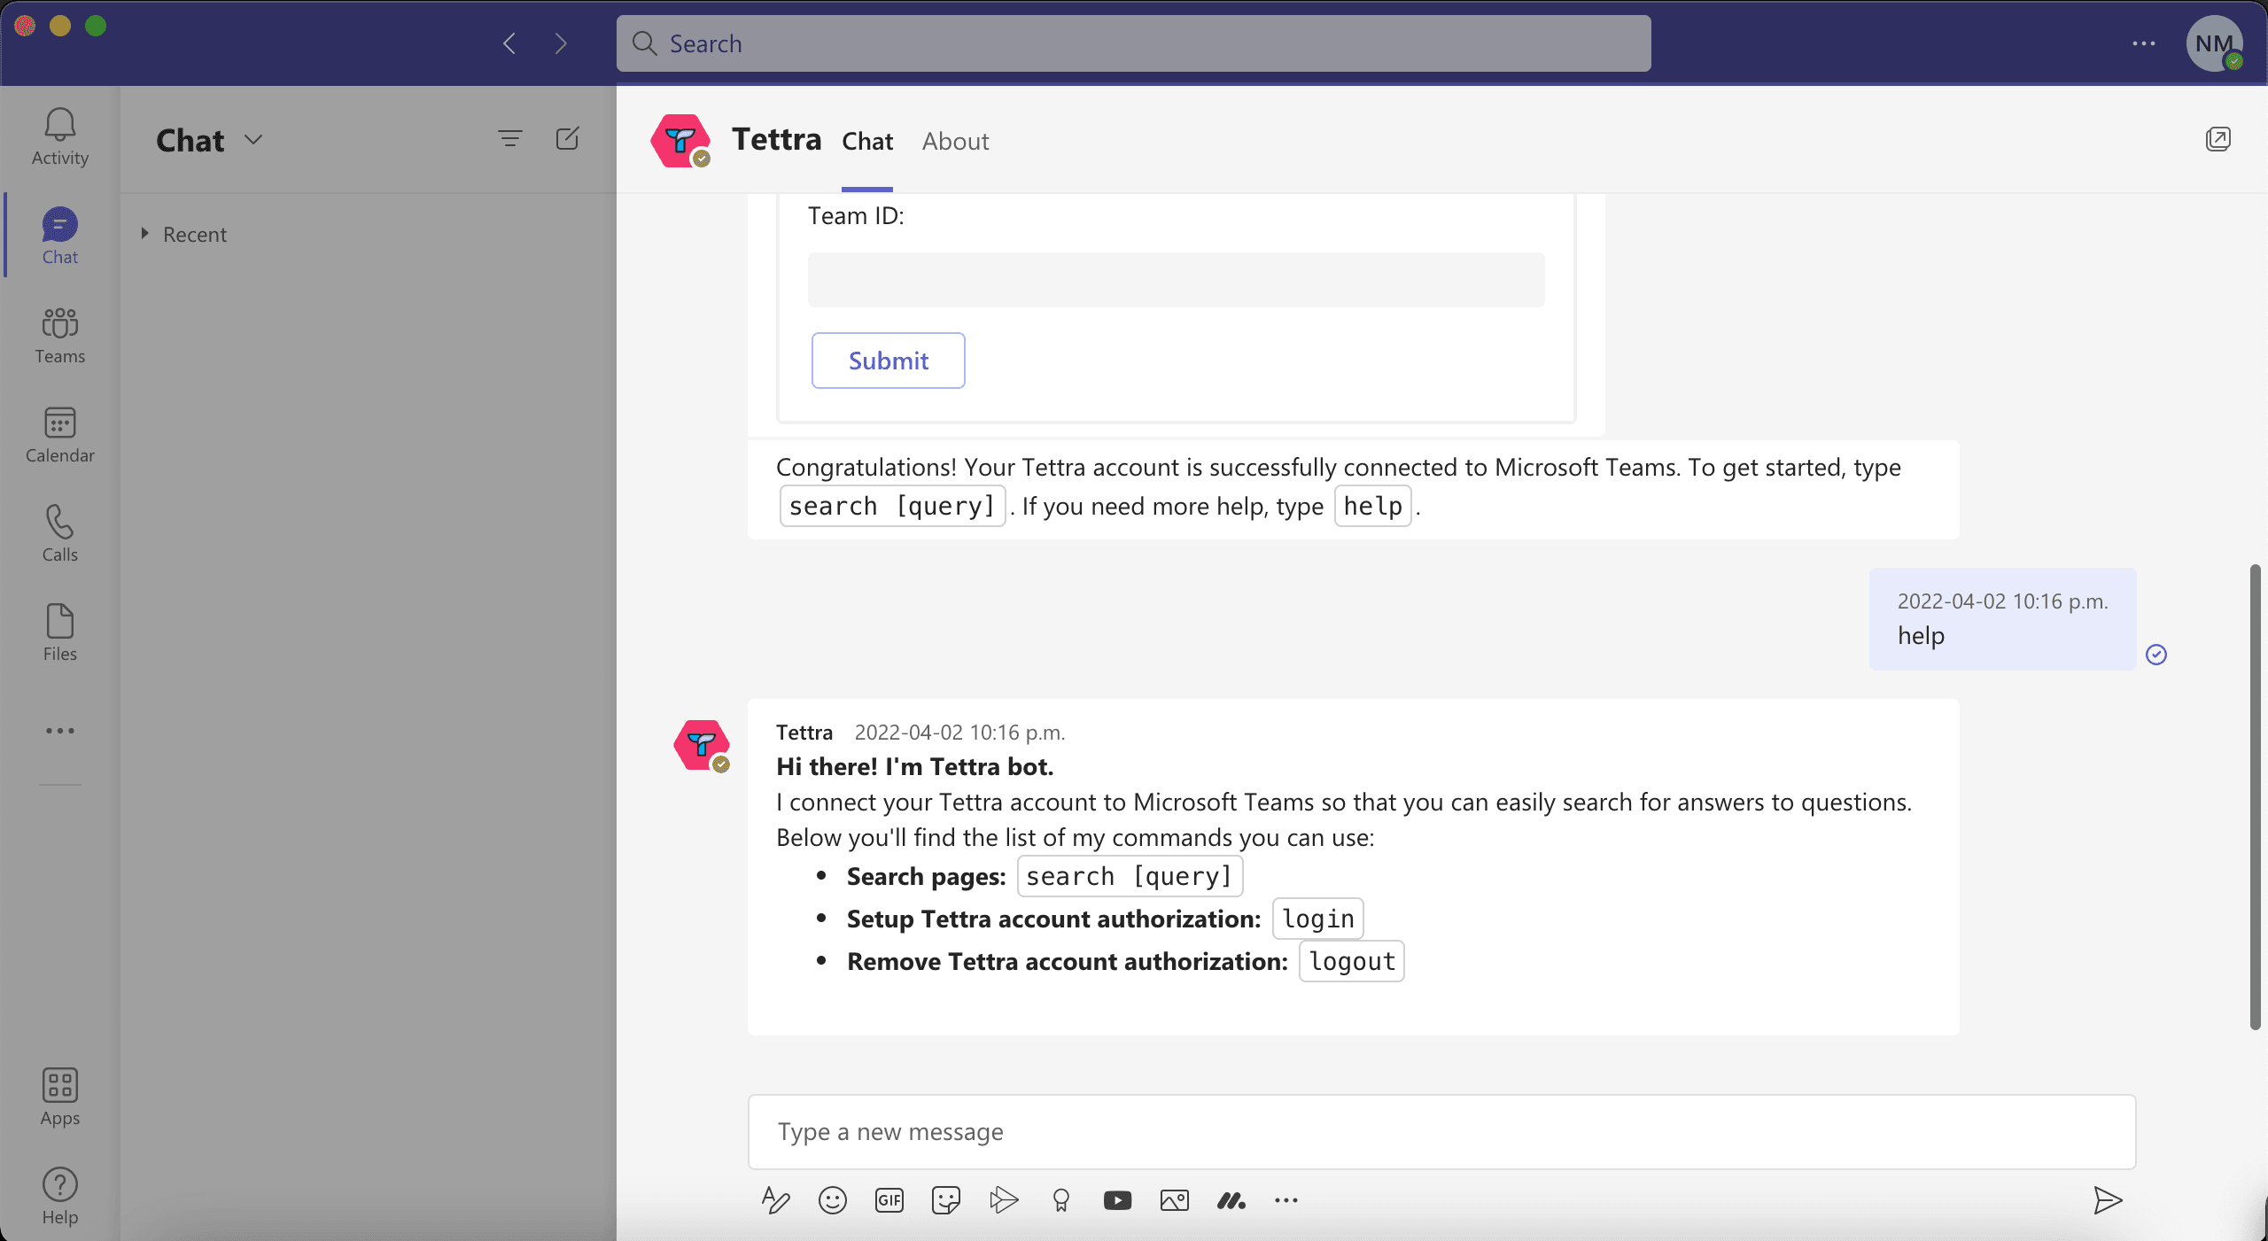
Task: Open the Calendar view
Action: [x=60, y=434]
